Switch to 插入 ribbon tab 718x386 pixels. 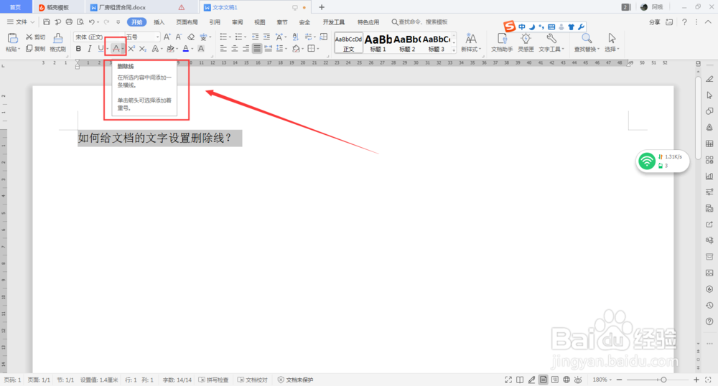tap(159, 22)
